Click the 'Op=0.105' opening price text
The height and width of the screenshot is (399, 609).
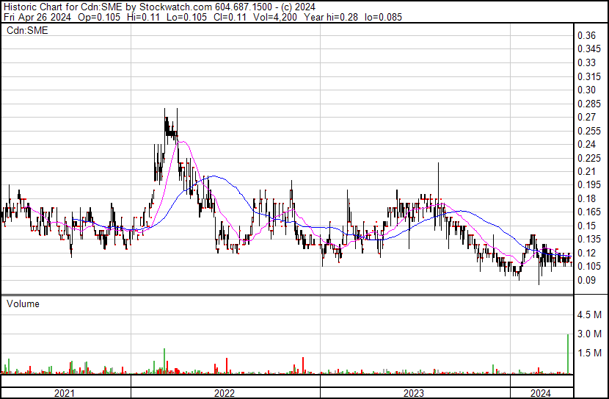click(x=99, y=17)
